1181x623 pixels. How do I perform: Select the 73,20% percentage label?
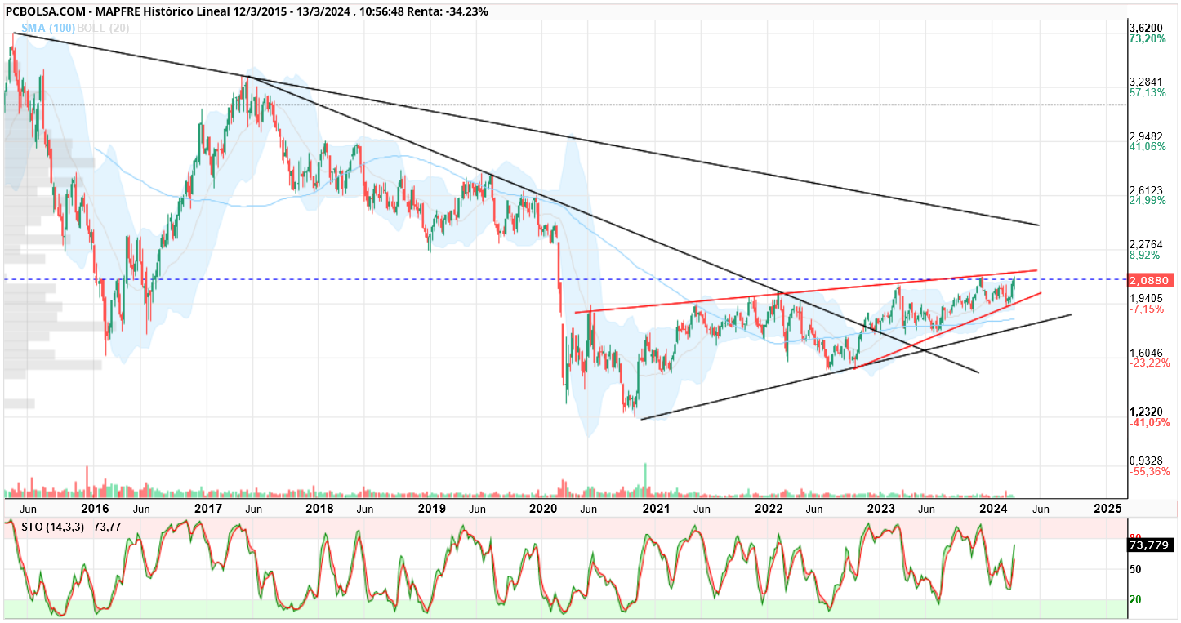[x=1147, y=38]
